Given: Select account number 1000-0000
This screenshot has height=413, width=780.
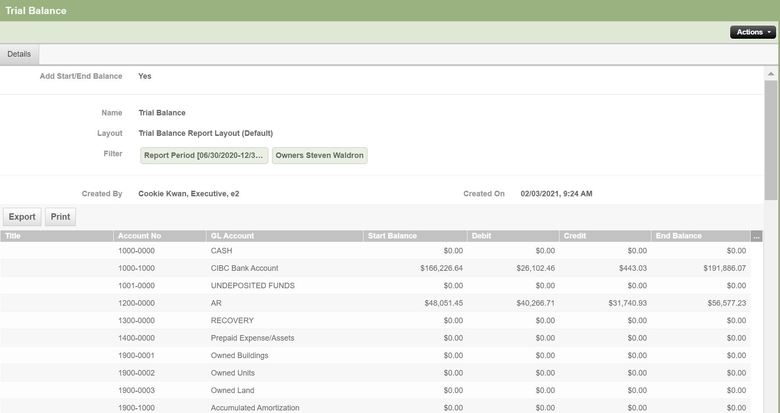Looking at the screenshot, I should coord(136,251).
